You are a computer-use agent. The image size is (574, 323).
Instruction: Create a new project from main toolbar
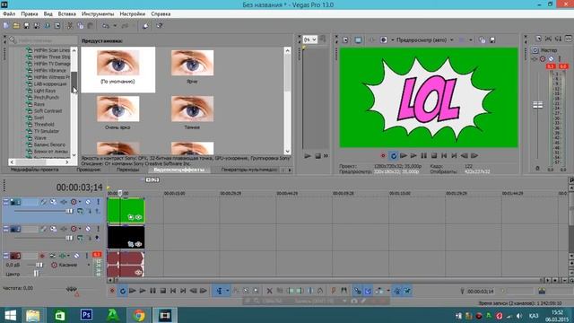(x=6, y=26)
